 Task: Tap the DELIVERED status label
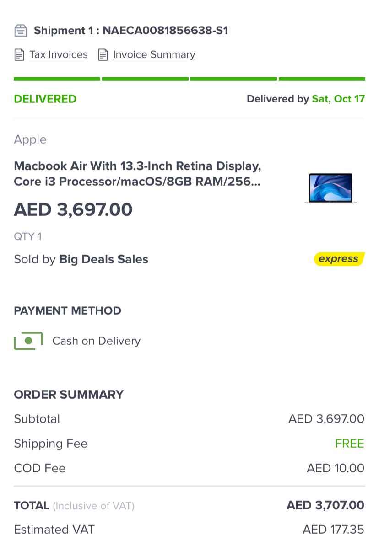[x=45, y=99]
